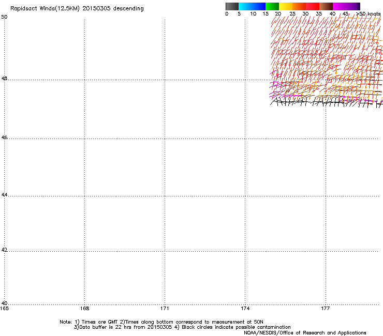Click latitude axis label '48'
Viewport: 383px width, 336px height.
click(x=4, y=79)
